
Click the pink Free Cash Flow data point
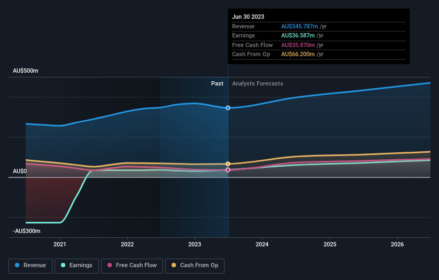tap(228, 170)
